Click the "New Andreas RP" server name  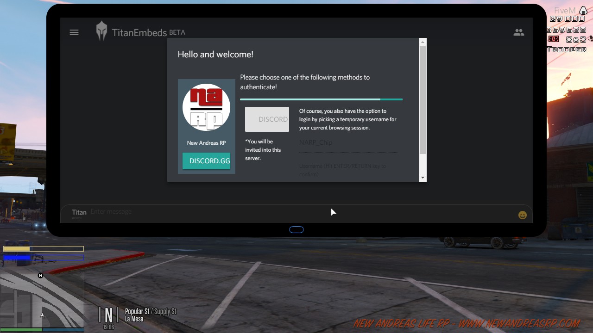tap(206, 143)
